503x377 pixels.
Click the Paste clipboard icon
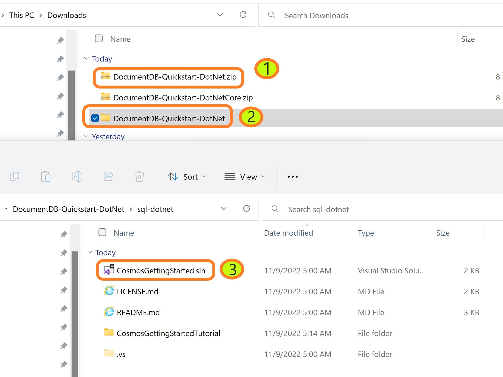click(x=46, y=176)
